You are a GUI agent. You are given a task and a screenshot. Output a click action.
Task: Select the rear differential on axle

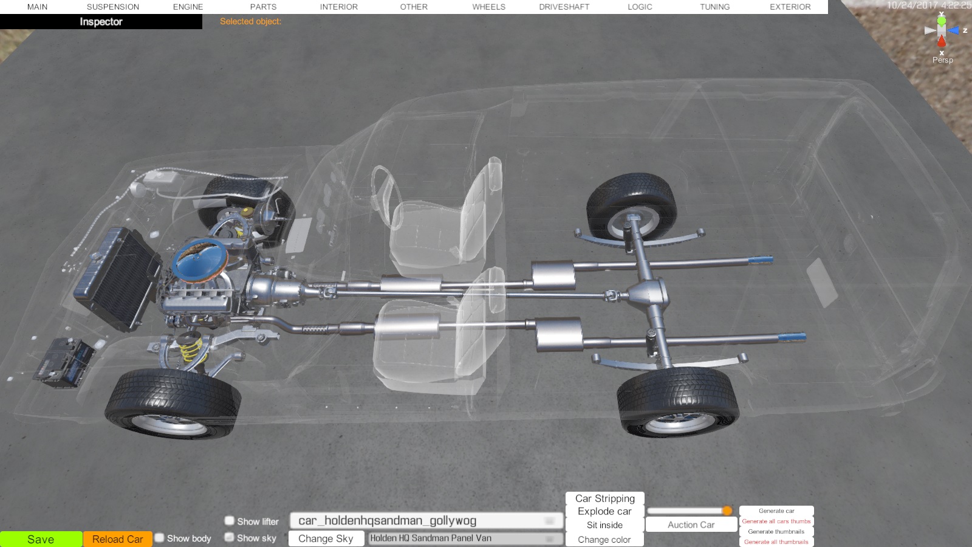pos(649,295)
